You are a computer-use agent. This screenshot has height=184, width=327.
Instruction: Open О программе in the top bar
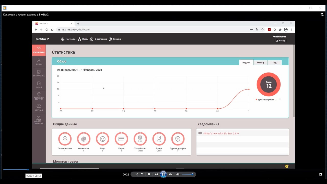[98, 39]
